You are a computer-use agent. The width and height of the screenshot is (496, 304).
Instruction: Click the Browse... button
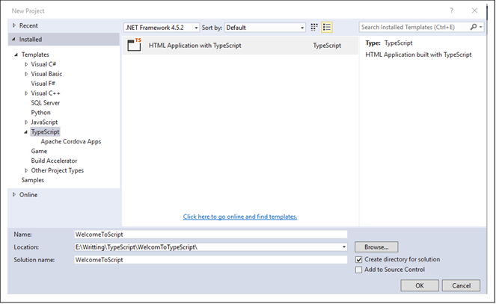pos(376,247)
